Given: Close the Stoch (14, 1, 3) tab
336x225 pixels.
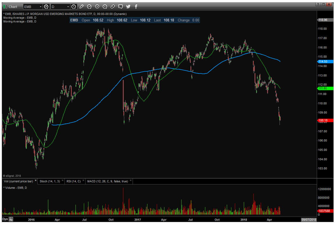Looking at the screenshot, I should tap(63, 181).
